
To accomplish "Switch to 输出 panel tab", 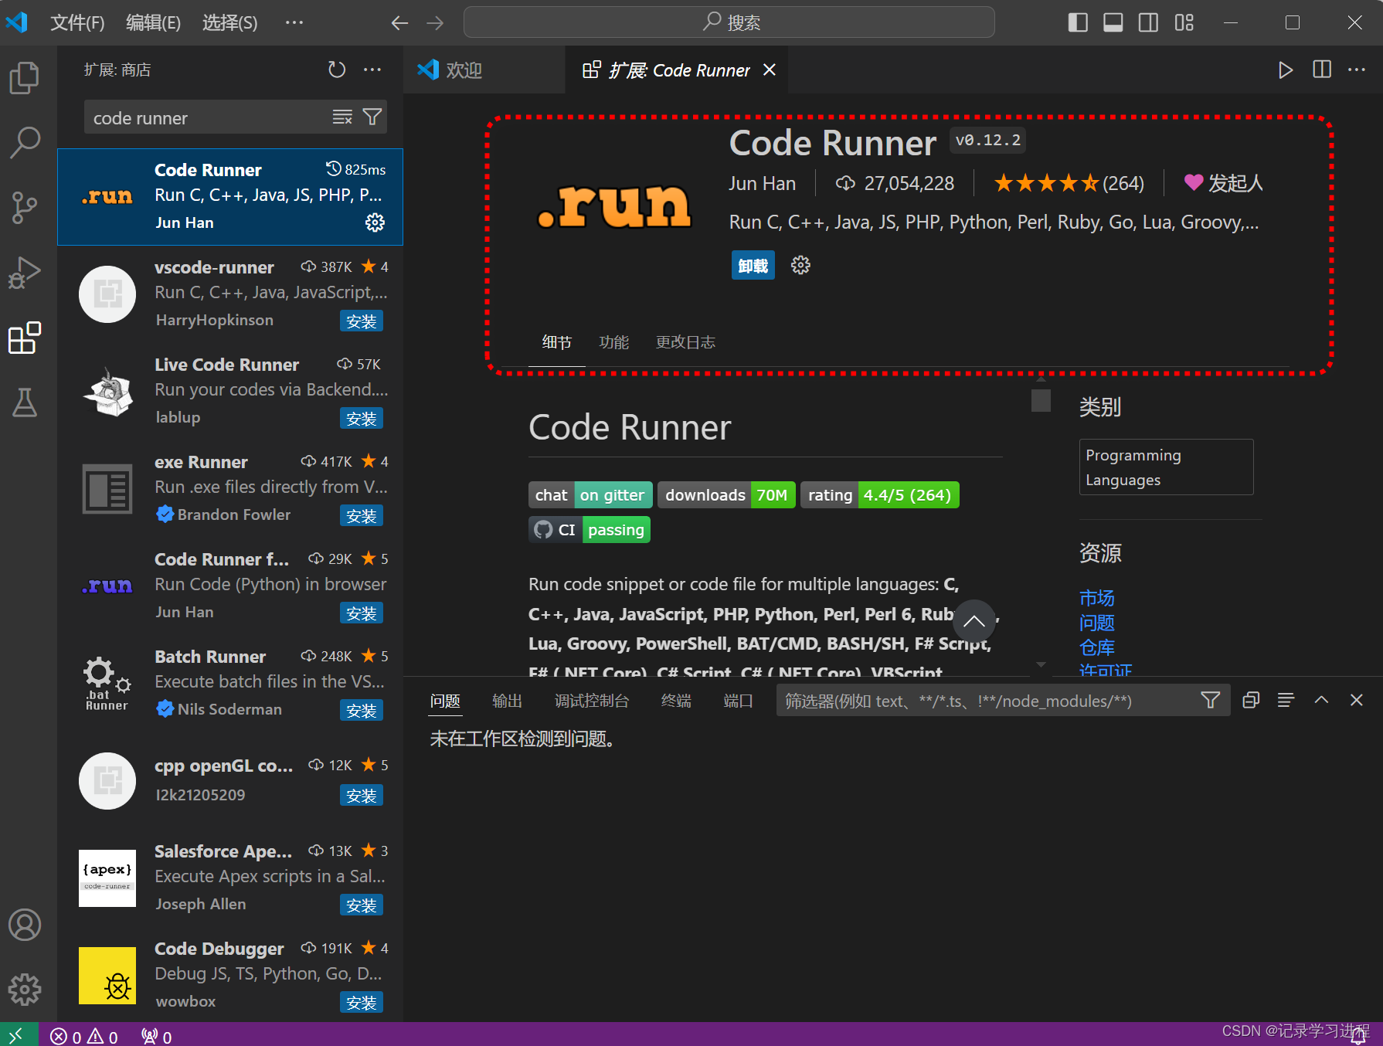I will 507,701.
